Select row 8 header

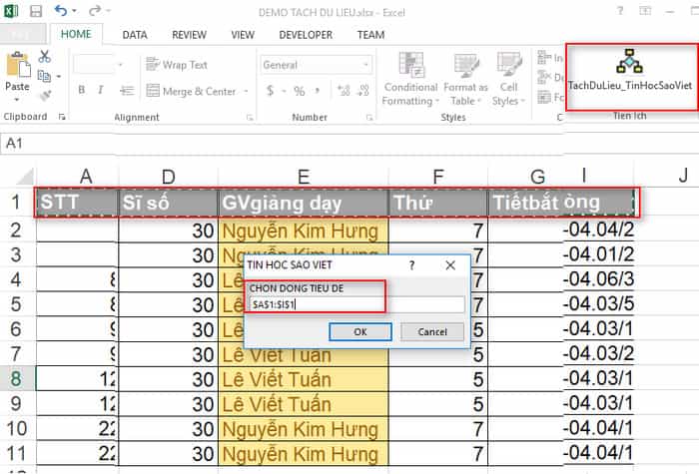pos(17,378)
